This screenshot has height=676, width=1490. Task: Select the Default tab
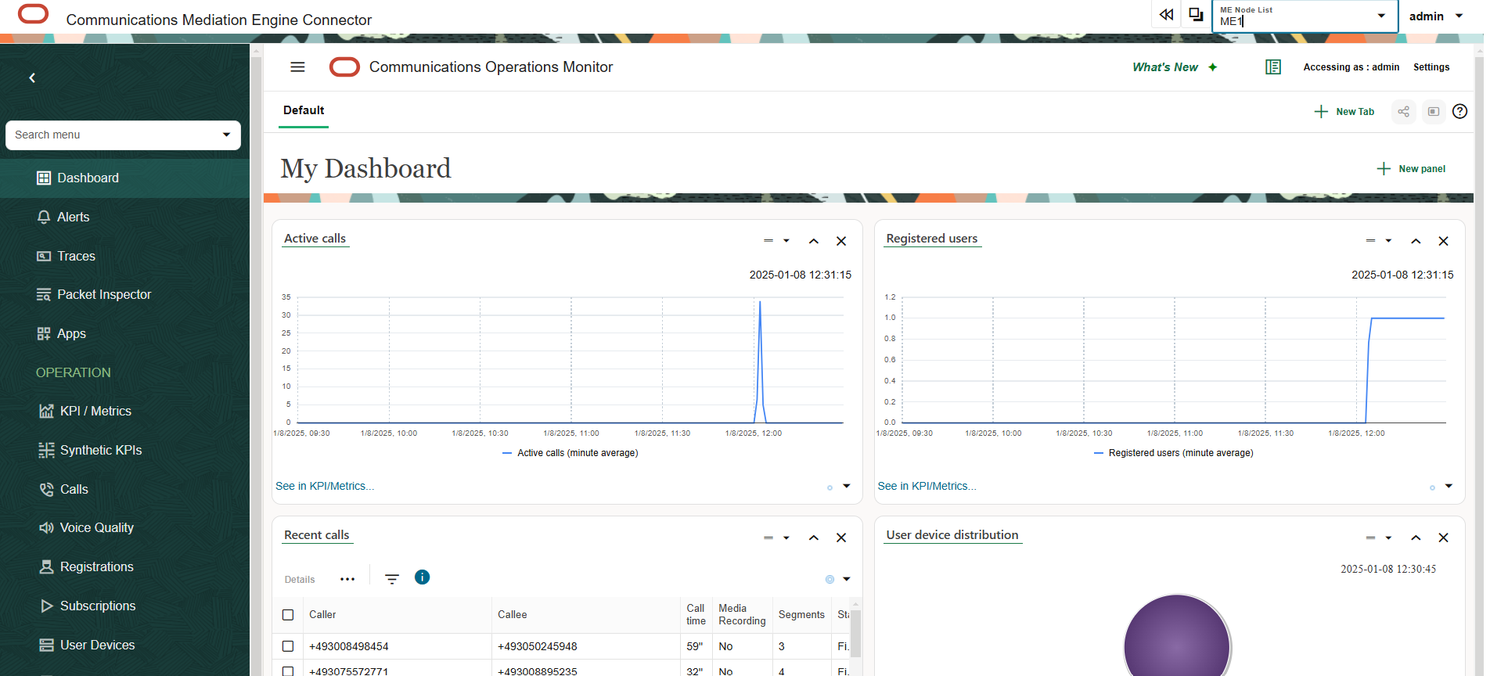[304, 110]
